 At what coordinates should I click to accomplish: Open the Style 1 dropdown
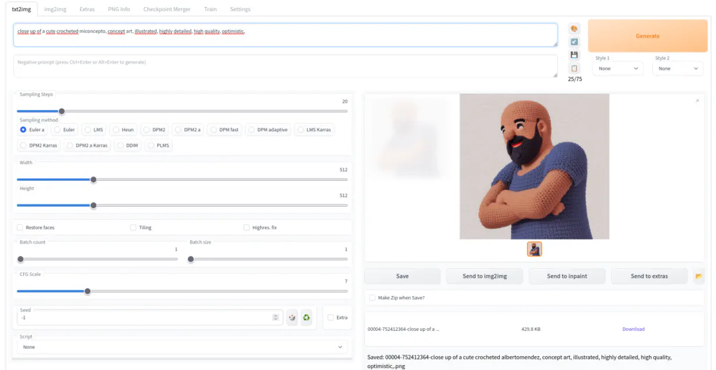pyautogui.click(x=618, y=68)
